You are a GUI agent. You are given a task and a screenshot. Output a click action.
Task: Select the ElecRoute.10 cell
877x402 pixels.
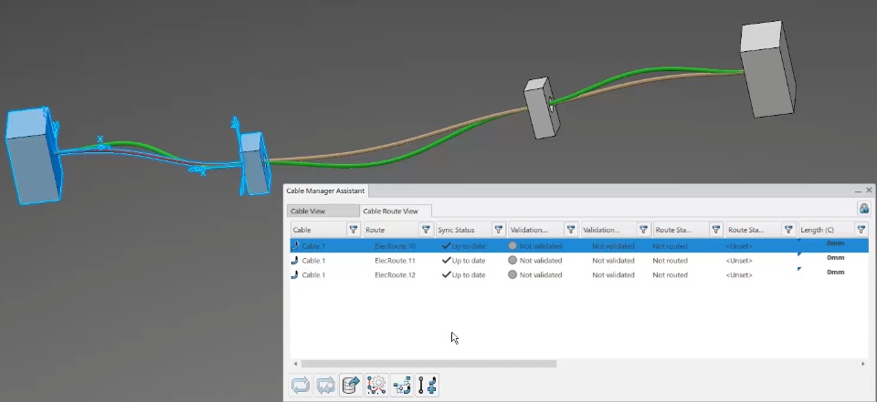[x=395, y=246]
